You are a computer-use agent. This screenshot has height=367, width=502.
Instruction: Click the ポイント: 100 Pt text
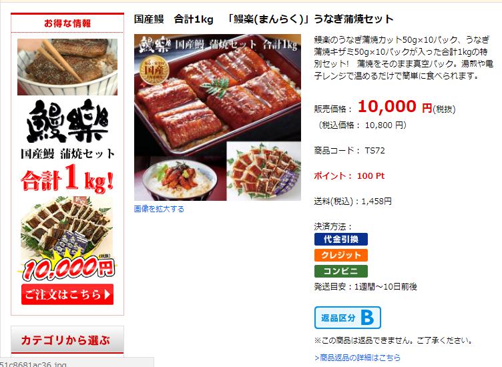[x=349, y=175]
